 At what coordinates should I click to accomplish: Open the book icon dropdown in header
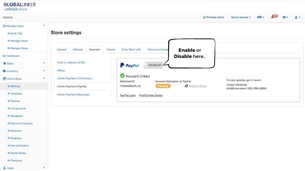pos(261,17)
